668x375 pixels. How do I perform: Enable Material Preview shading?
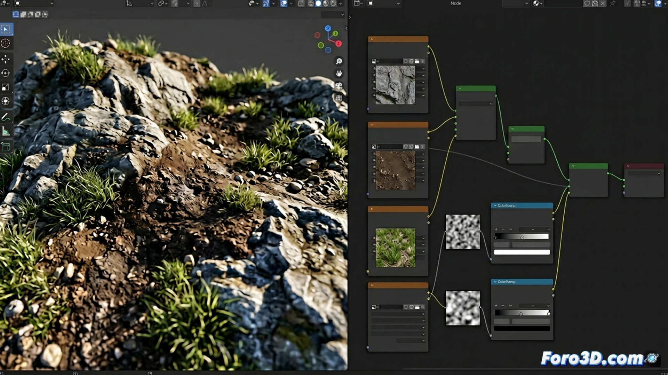pos(326,3)
